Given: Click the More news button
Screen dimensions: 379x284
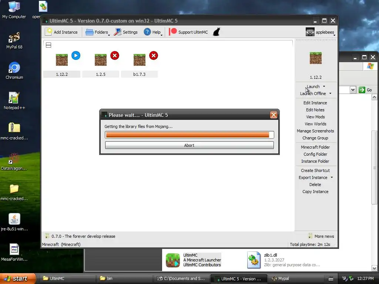Looking at the screenshot, I should [x=321, y=236].
